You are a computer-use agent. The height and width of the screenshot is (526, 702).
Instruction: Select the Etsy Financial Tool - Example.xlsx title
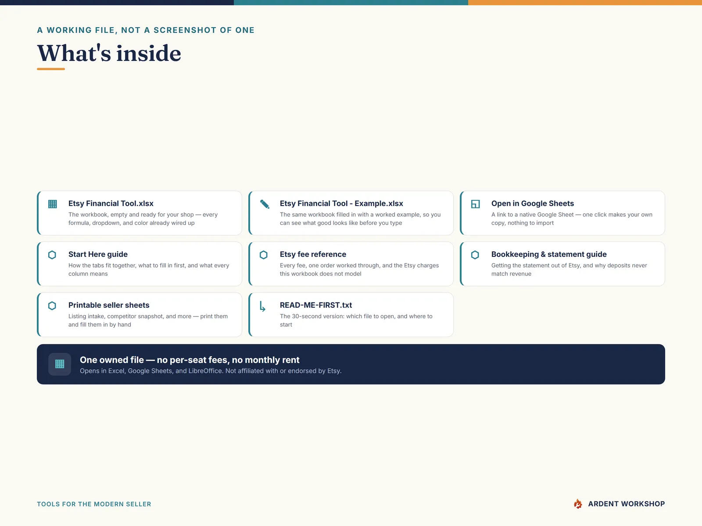(x=341, y=203)
